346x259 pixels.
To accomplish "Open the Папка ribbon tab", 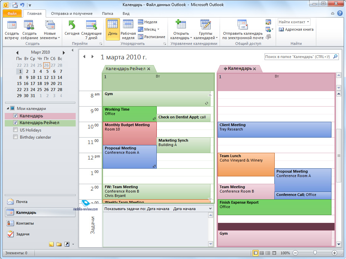I will 107,13.
